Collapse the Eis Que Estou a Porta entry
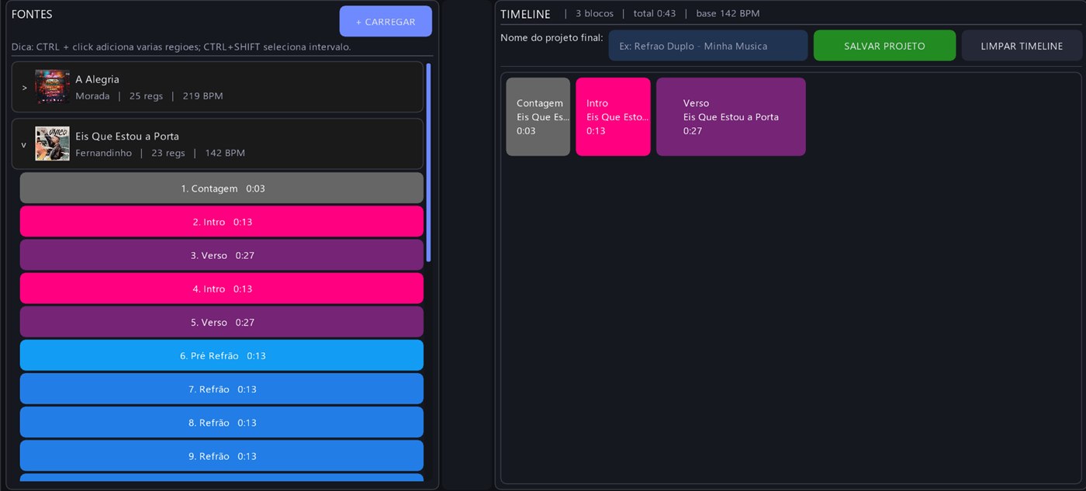1086x491 pixels. point(24,144)
